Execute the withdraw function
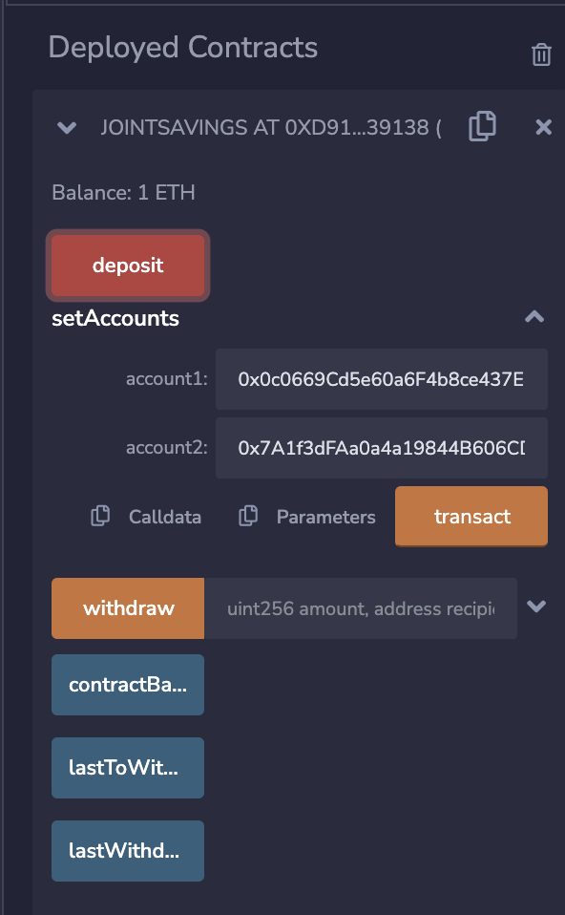 tap(127, 606)
